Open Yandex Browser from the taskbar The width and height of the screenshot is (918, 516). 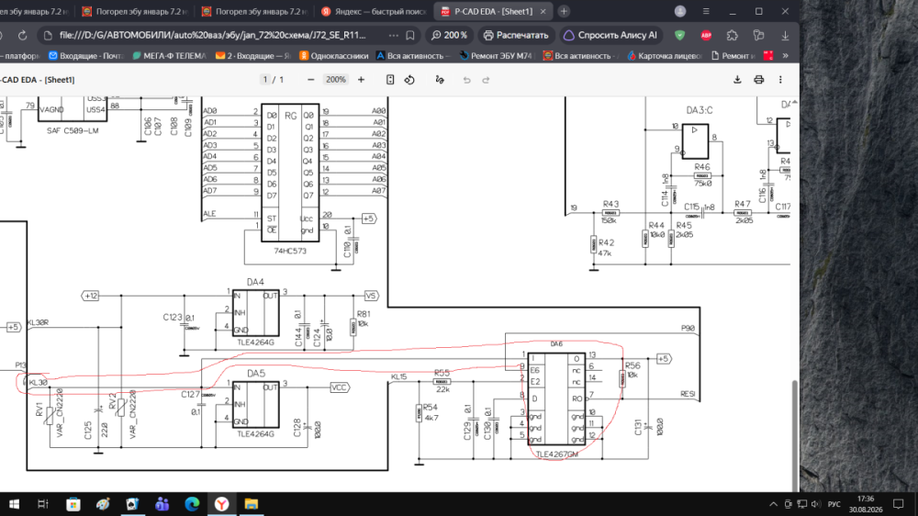click(221, 504)
